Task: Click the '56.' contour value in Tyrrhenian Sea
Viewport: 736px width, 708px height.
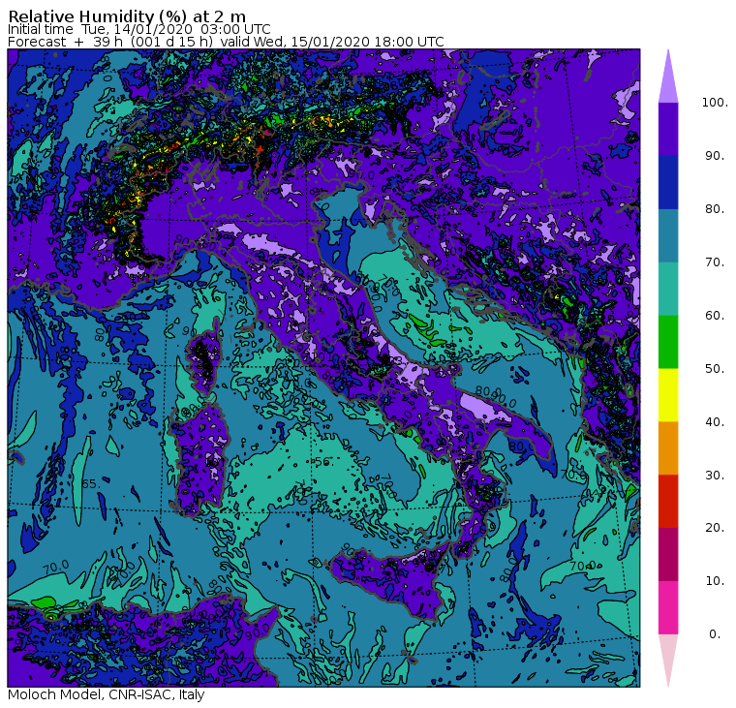Action: coord(323,462)
